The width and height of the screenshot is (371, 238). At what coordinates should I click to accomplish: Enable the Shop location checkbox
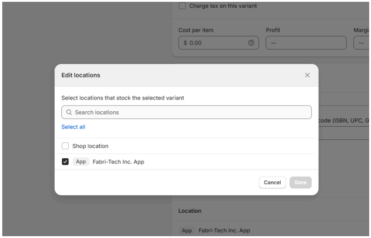65,146
